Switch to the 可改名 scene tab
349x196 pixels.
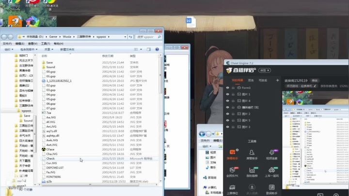click(263, 80)
